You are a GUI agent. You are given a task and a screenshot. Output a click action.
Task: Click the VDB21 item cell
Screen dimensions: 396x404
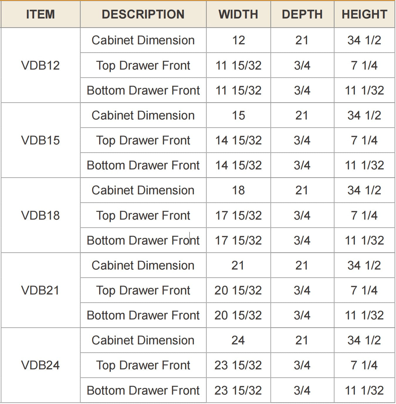coord(40,290)
